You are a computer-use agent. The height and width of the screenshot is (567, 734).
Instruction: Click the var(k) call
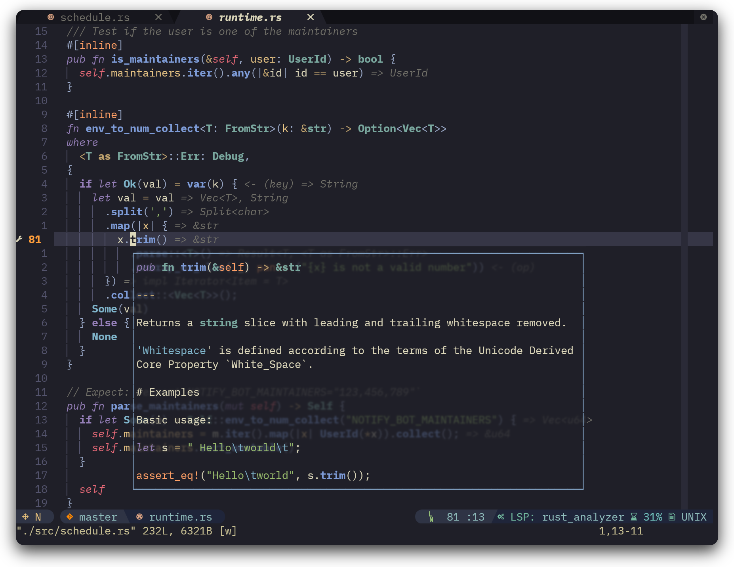pos(206,184)
